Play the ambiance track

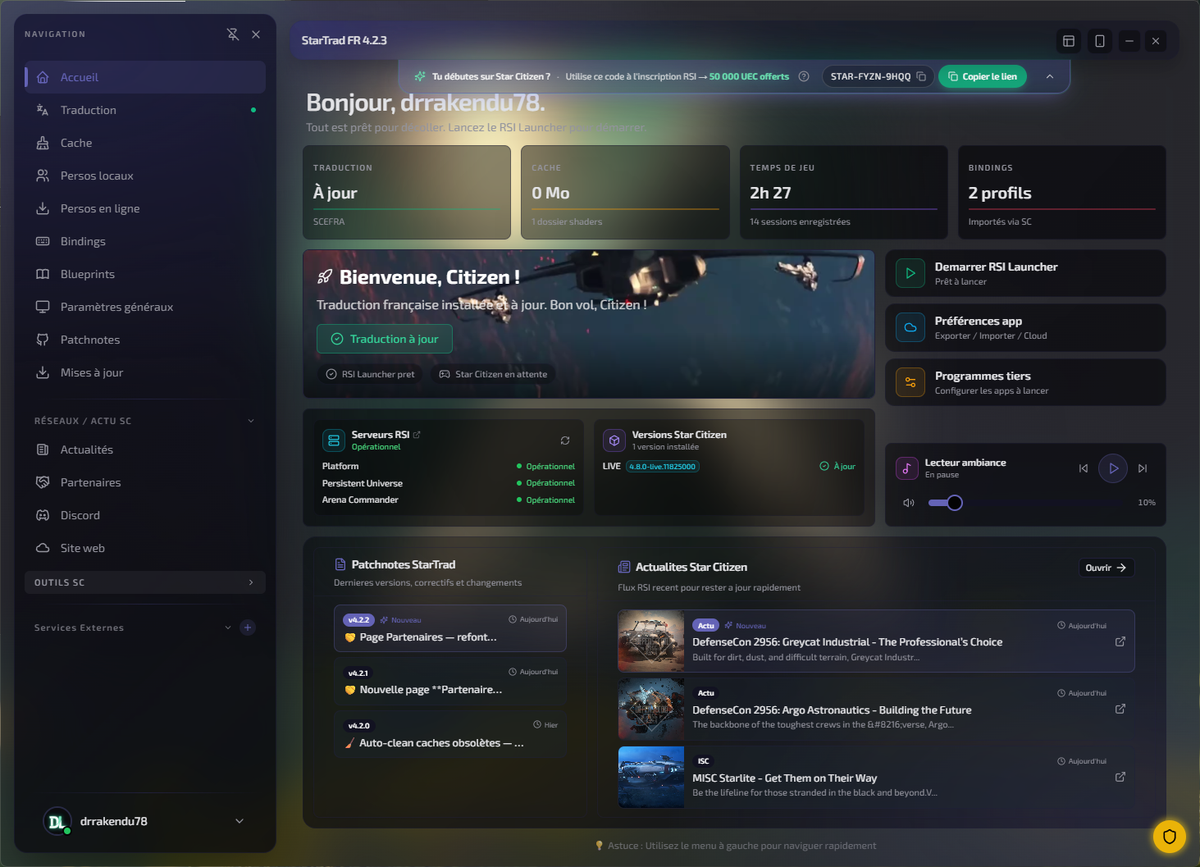coord(1113,468)
